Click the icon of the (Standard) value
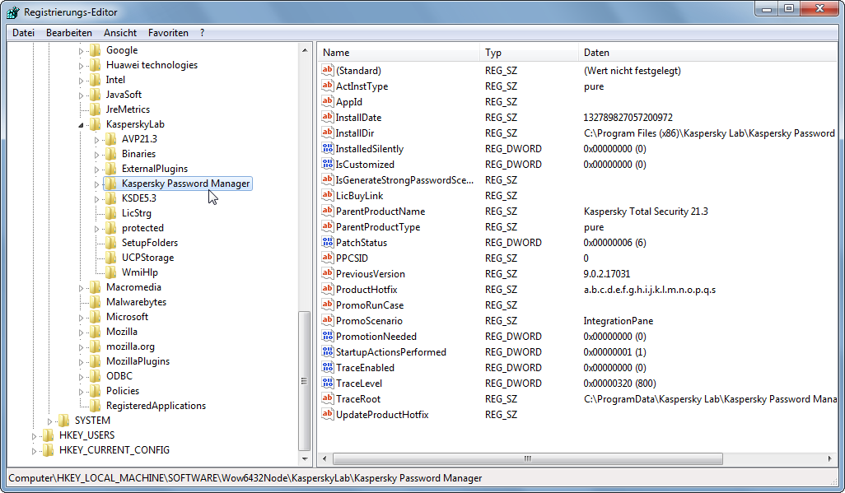The image size is (845, 493). pos(327,70)
